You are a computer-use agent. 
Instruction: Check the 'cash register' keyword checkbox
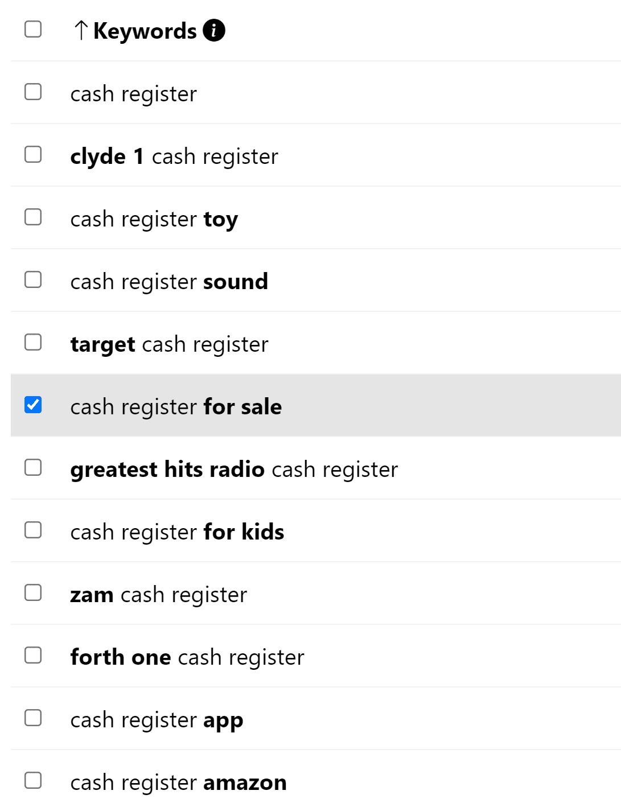33,92
